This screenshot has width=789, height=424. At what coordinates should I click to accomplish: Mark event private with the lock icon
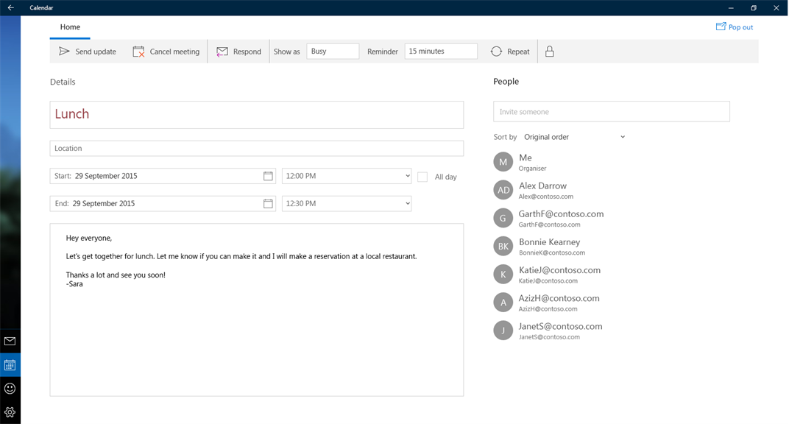point(550,52)
